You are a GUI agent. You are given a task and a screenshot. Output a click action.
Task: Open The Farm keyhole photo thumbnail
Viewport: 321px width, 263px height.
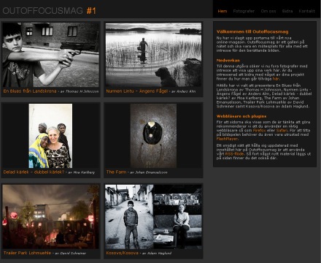(x=153, y=136)
